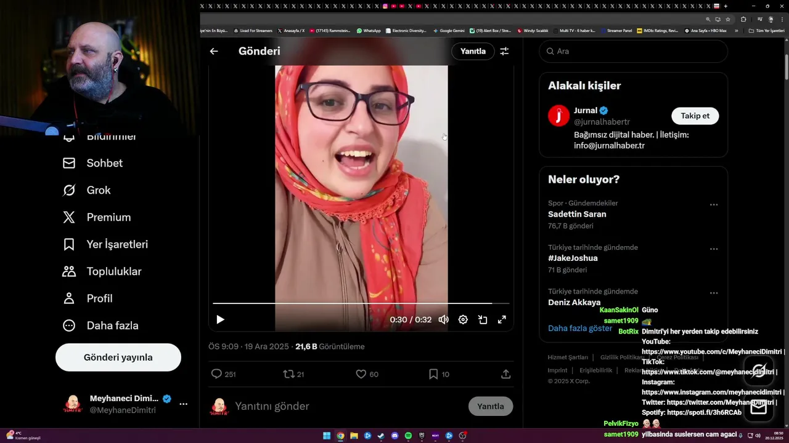
Task: Seek on the video progress bar
Action: pos(361,303)
